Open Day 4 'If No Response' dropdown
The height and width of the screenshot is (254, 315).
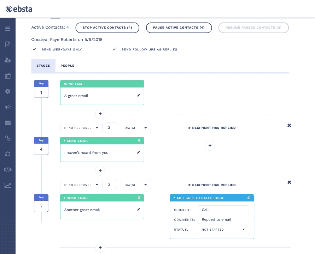tap(81, 128)
